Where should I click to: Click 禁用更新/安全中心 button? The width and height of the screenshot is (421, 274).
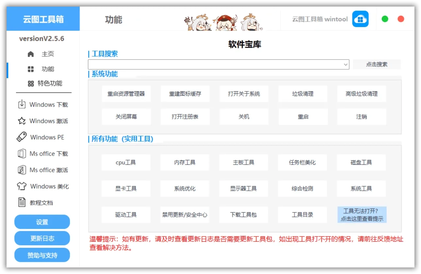(x=185, y=215)
